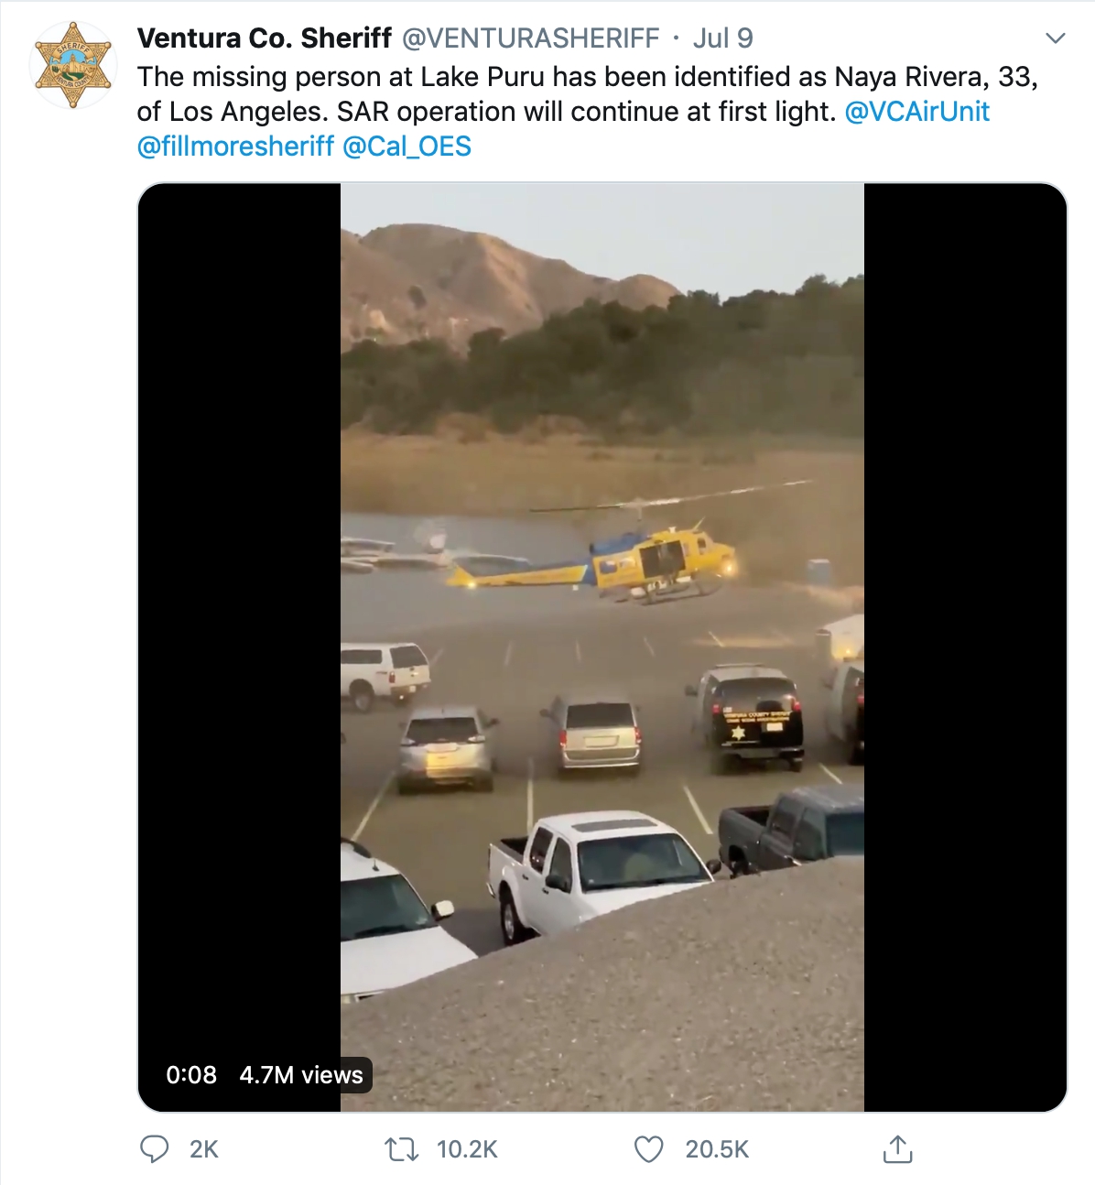This screenshot has width=1095, height=1185.
Task: Like the tweet with the heart icon
Action: (648, 1148)
